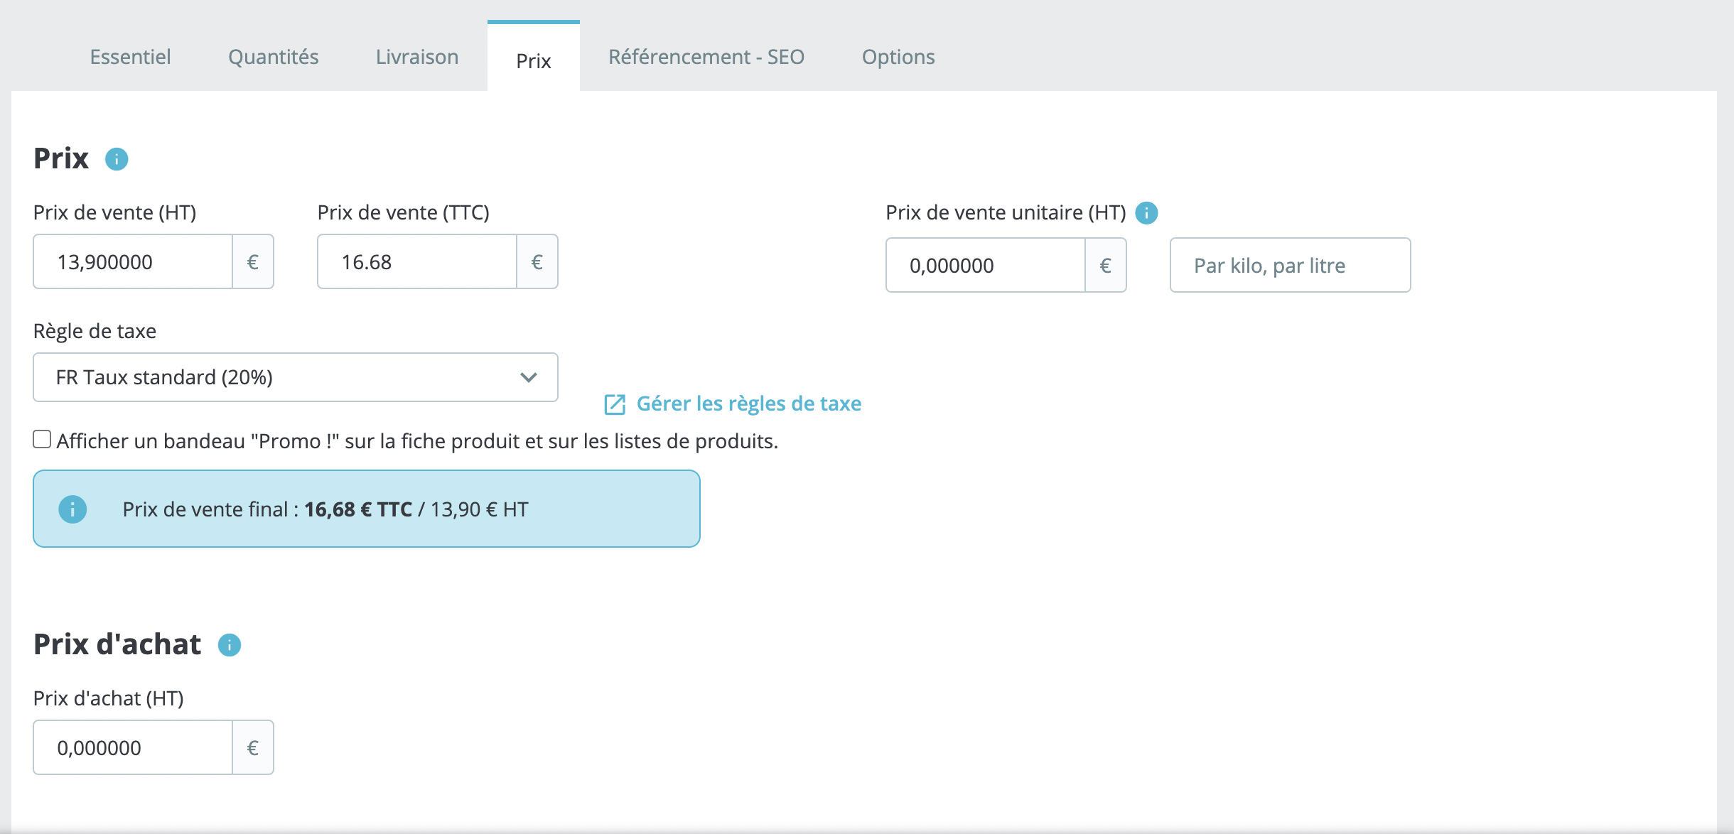Click the Règle de taxe label
The height and width of the screenshot is (834, 1734).
coord(95,331)
